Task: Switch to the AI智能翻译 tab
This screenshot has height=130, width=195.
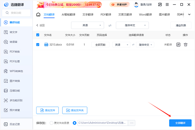Action: pos(69,15)
